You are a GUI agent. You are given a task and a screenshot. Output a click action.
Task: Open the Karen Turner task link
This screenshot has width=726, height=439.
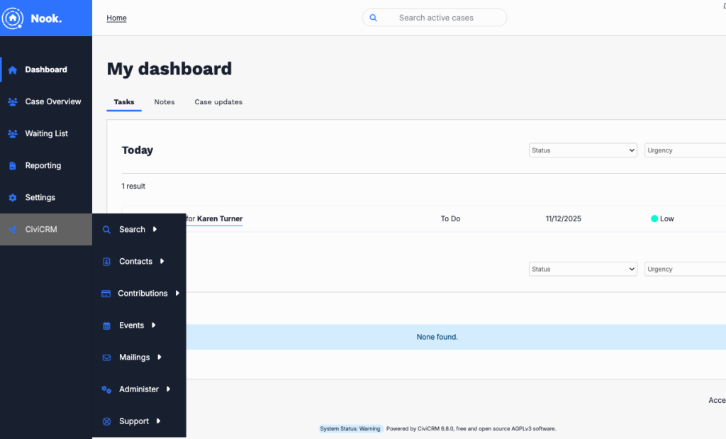point(219,219)
